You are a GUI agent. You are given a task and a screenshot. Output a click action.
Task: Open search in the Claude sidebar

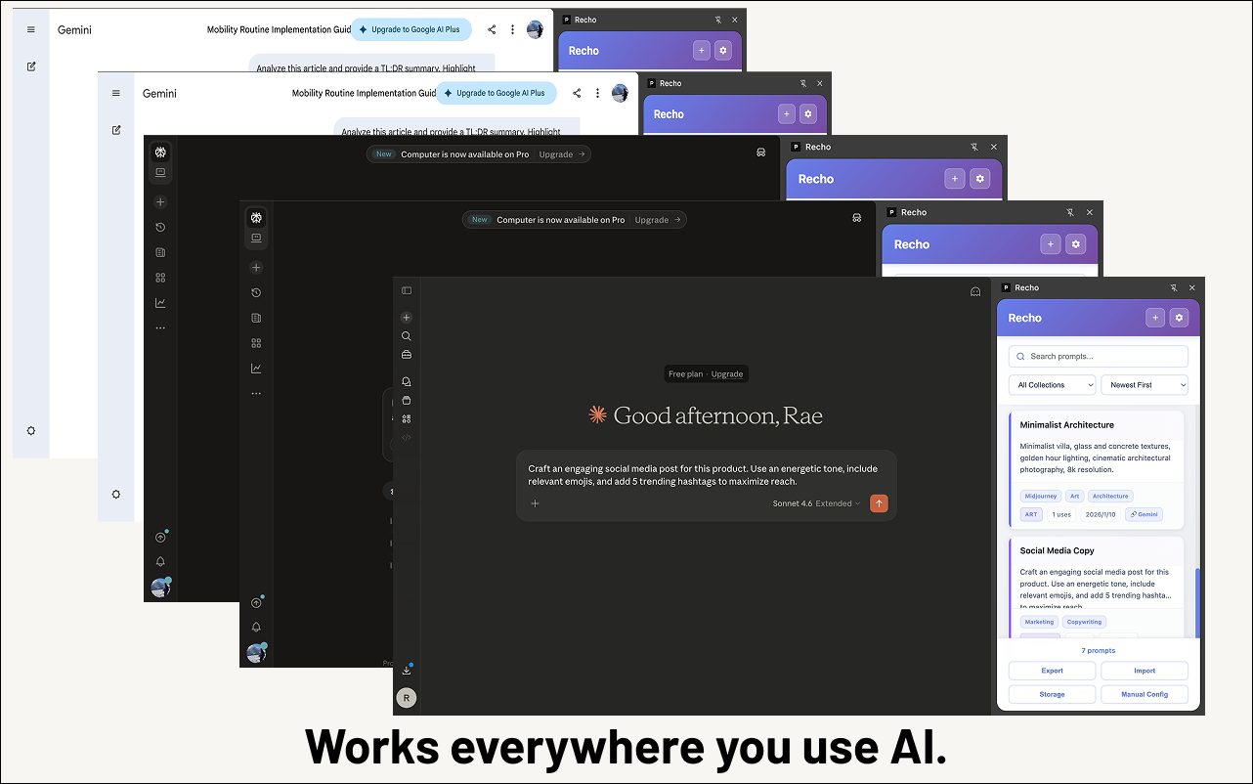407,336
